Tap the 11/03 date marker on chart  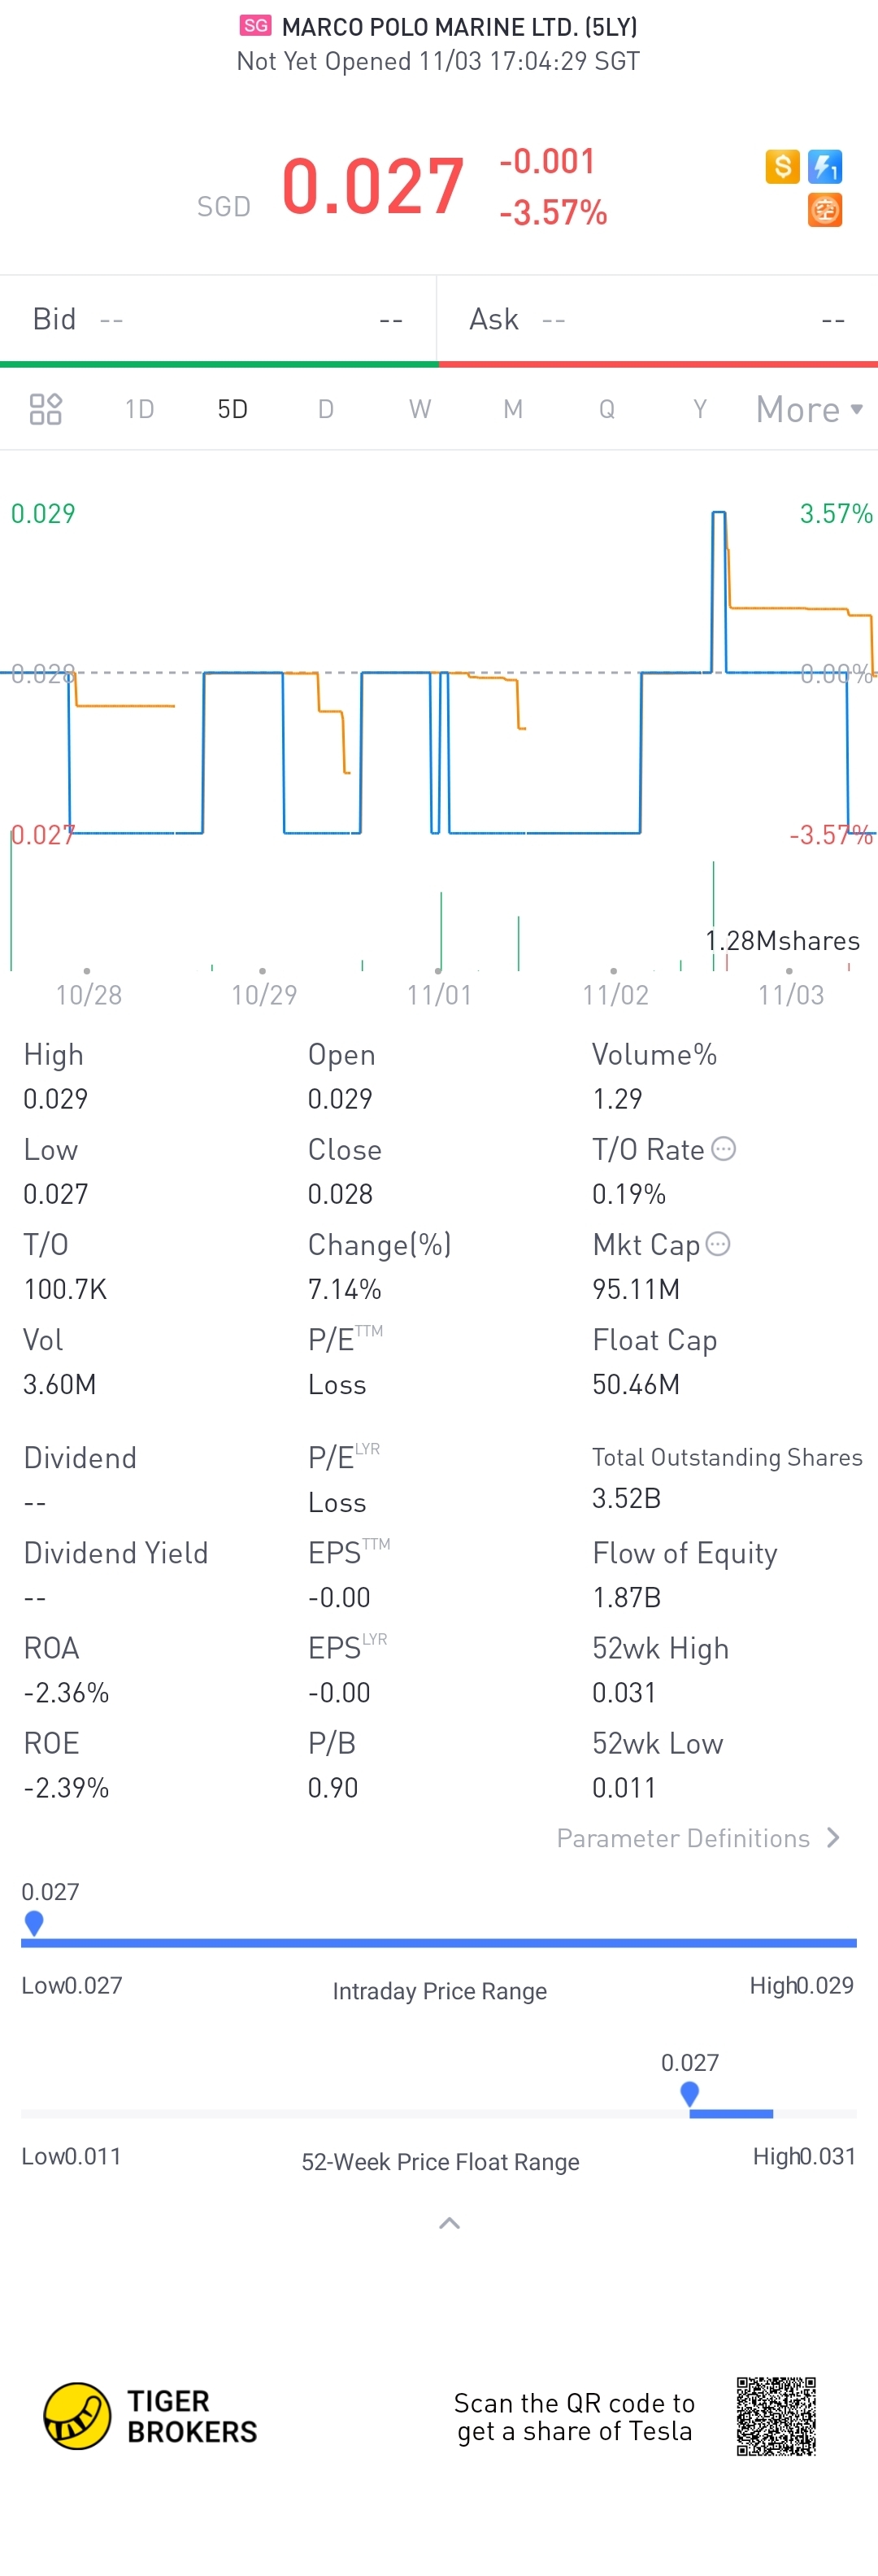click(790, 994)
